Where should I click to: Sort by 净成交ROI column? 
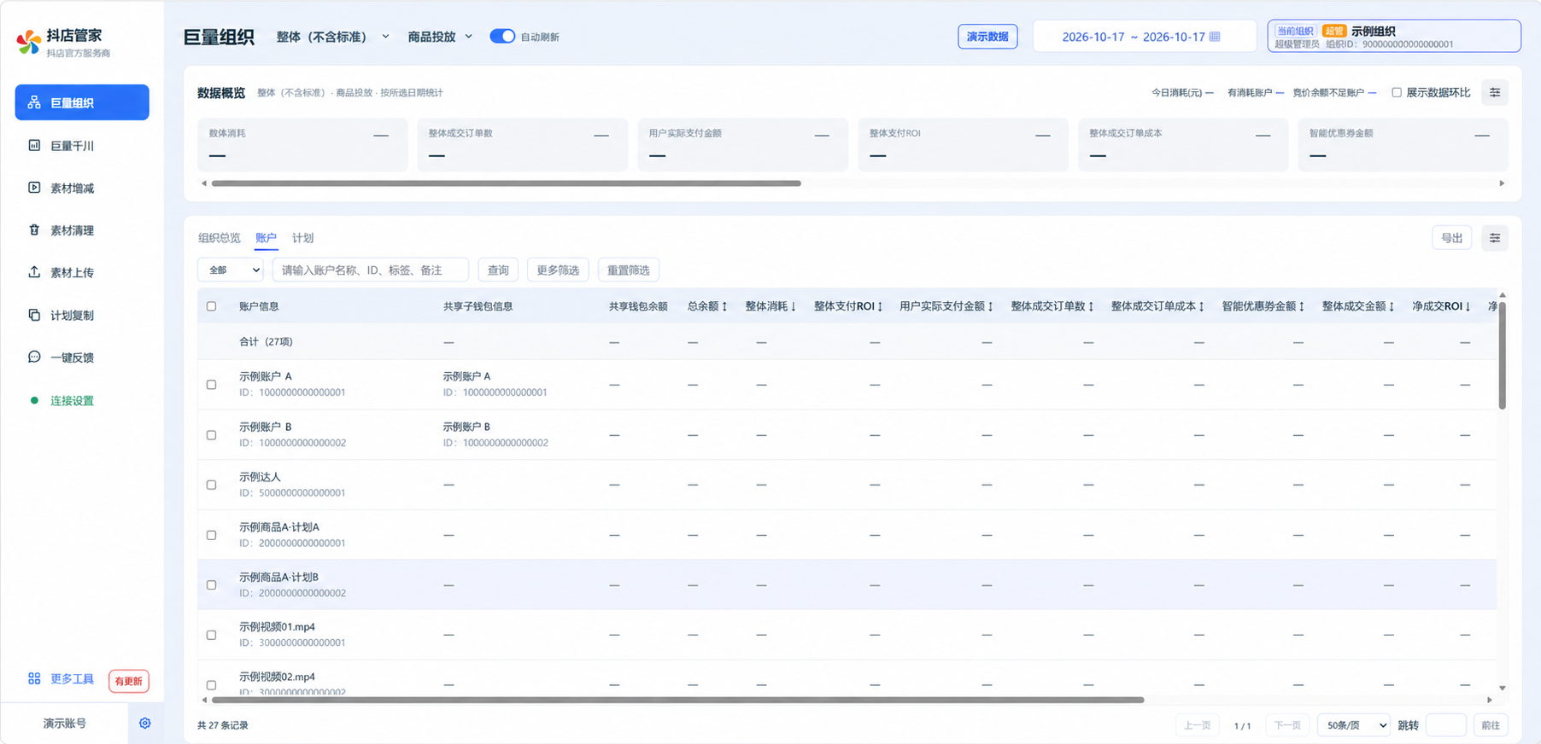pos(1441,306)
